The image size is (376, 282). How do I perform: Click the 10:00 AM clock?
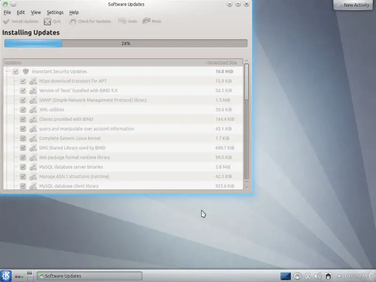pos(355,276)
